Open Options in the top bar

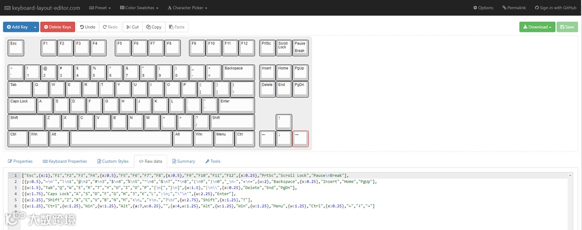click(x=483, y=7)
